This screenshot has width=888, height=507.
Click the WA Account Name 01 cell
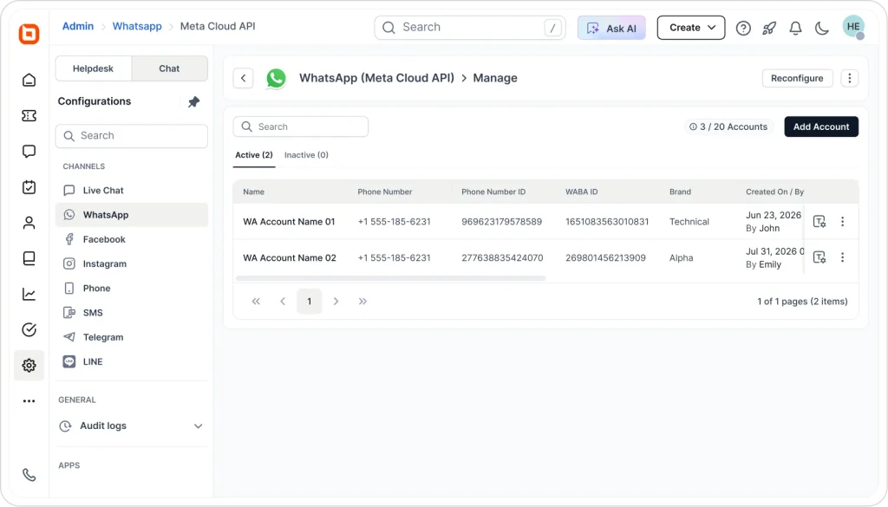pyautogui.click(x=289, y=222)
